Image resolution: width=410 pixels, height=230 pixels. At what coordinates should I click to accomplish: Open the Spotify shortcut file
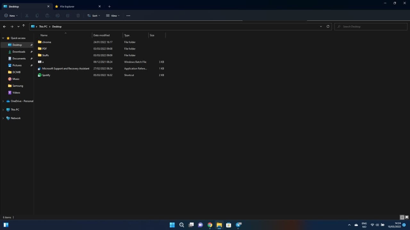(46, 75)
